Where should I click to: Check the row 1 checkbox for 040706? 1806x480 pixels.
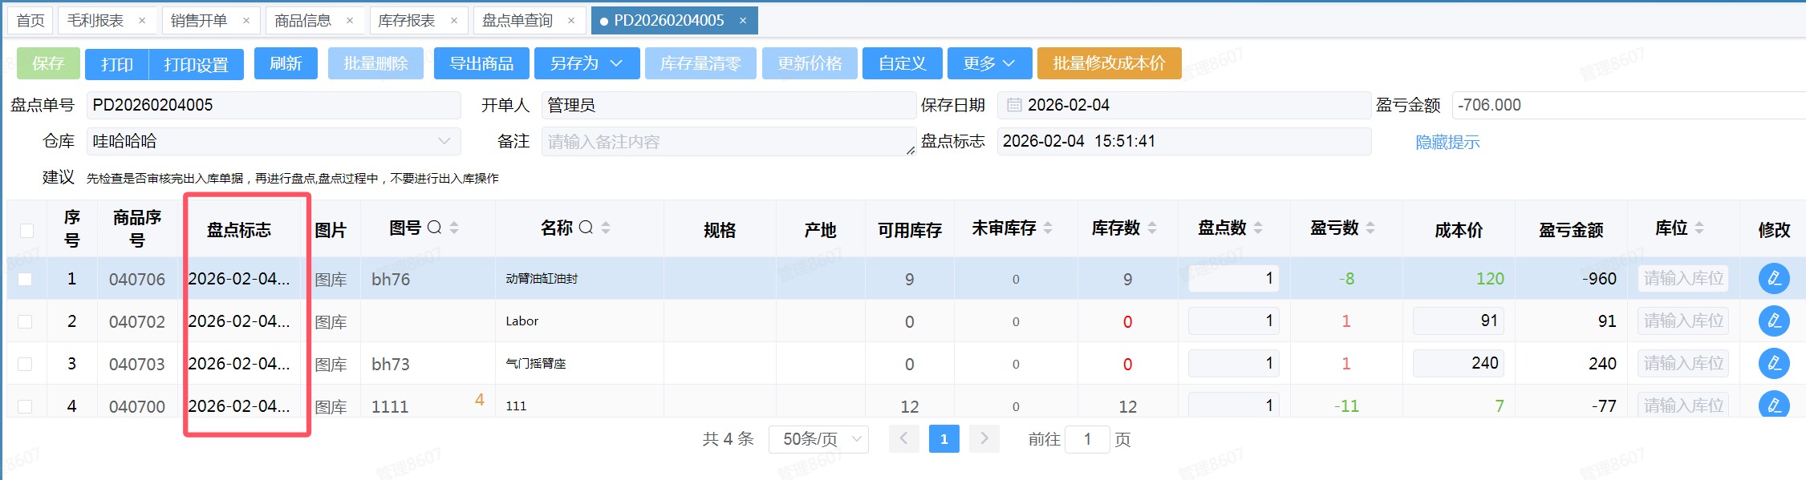(25, 279)
